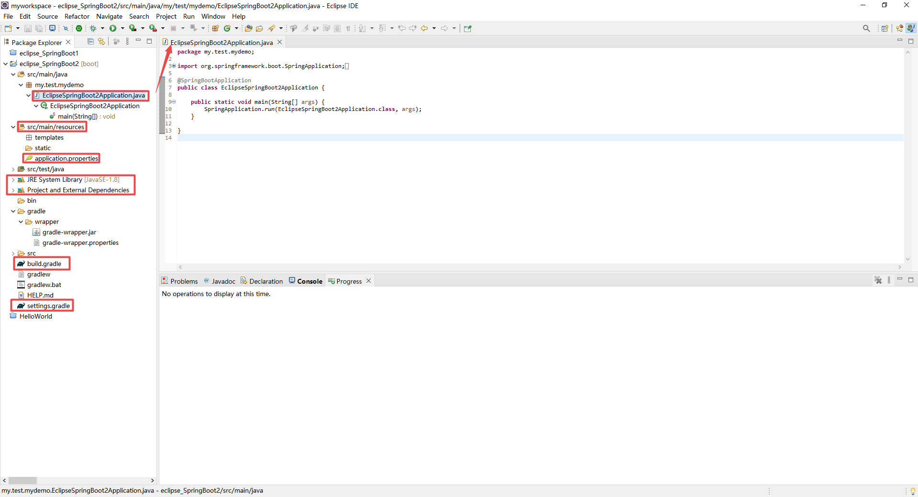Open the Navigate menu
The height and width of the screenshot is (497, 918).
tap(110, 16)
